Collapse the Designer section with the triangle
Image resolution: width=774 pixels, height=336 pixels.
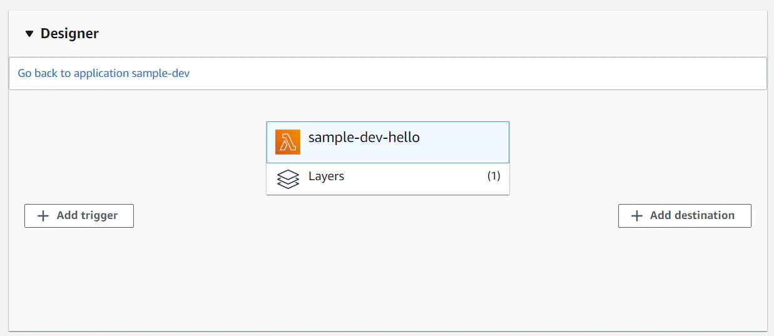(29, 34)
